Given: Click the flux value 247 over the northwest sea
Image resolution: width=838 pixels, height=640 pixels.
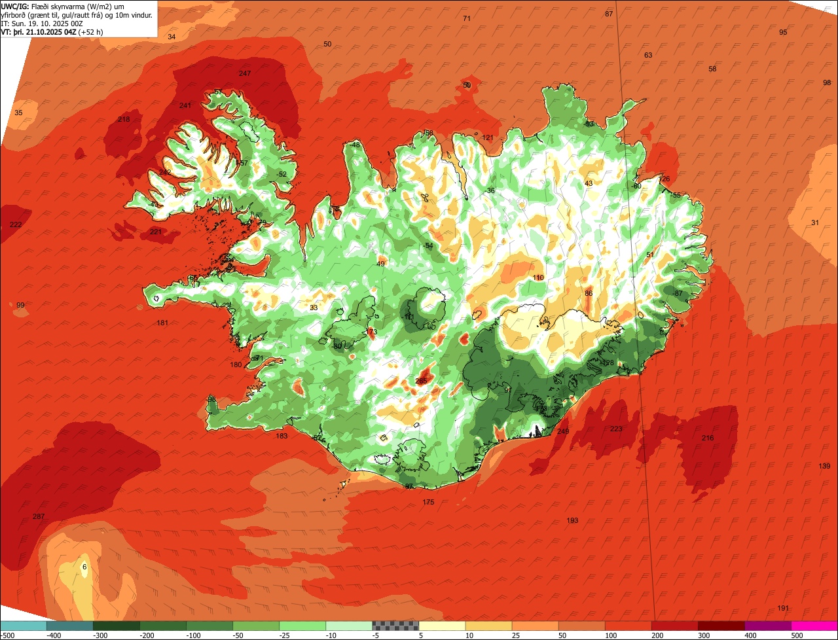Looking at the screenshot, I should click(245, 73).
